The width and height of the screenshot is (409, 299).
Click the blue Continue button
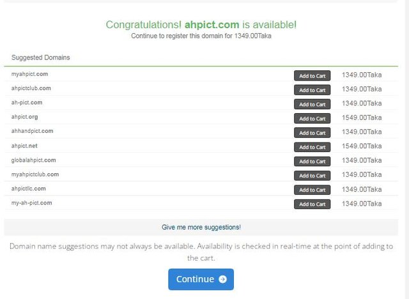[201, 279]
